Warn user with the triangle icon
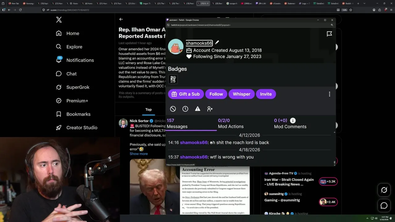395x222 pixels. coord(197,109)
